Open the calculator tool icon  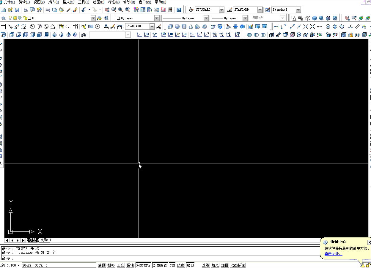pyautogui.click(x=170, y=10)
